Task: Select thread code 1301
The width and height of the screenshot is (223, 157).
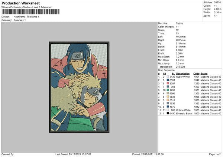Action: 197,90
